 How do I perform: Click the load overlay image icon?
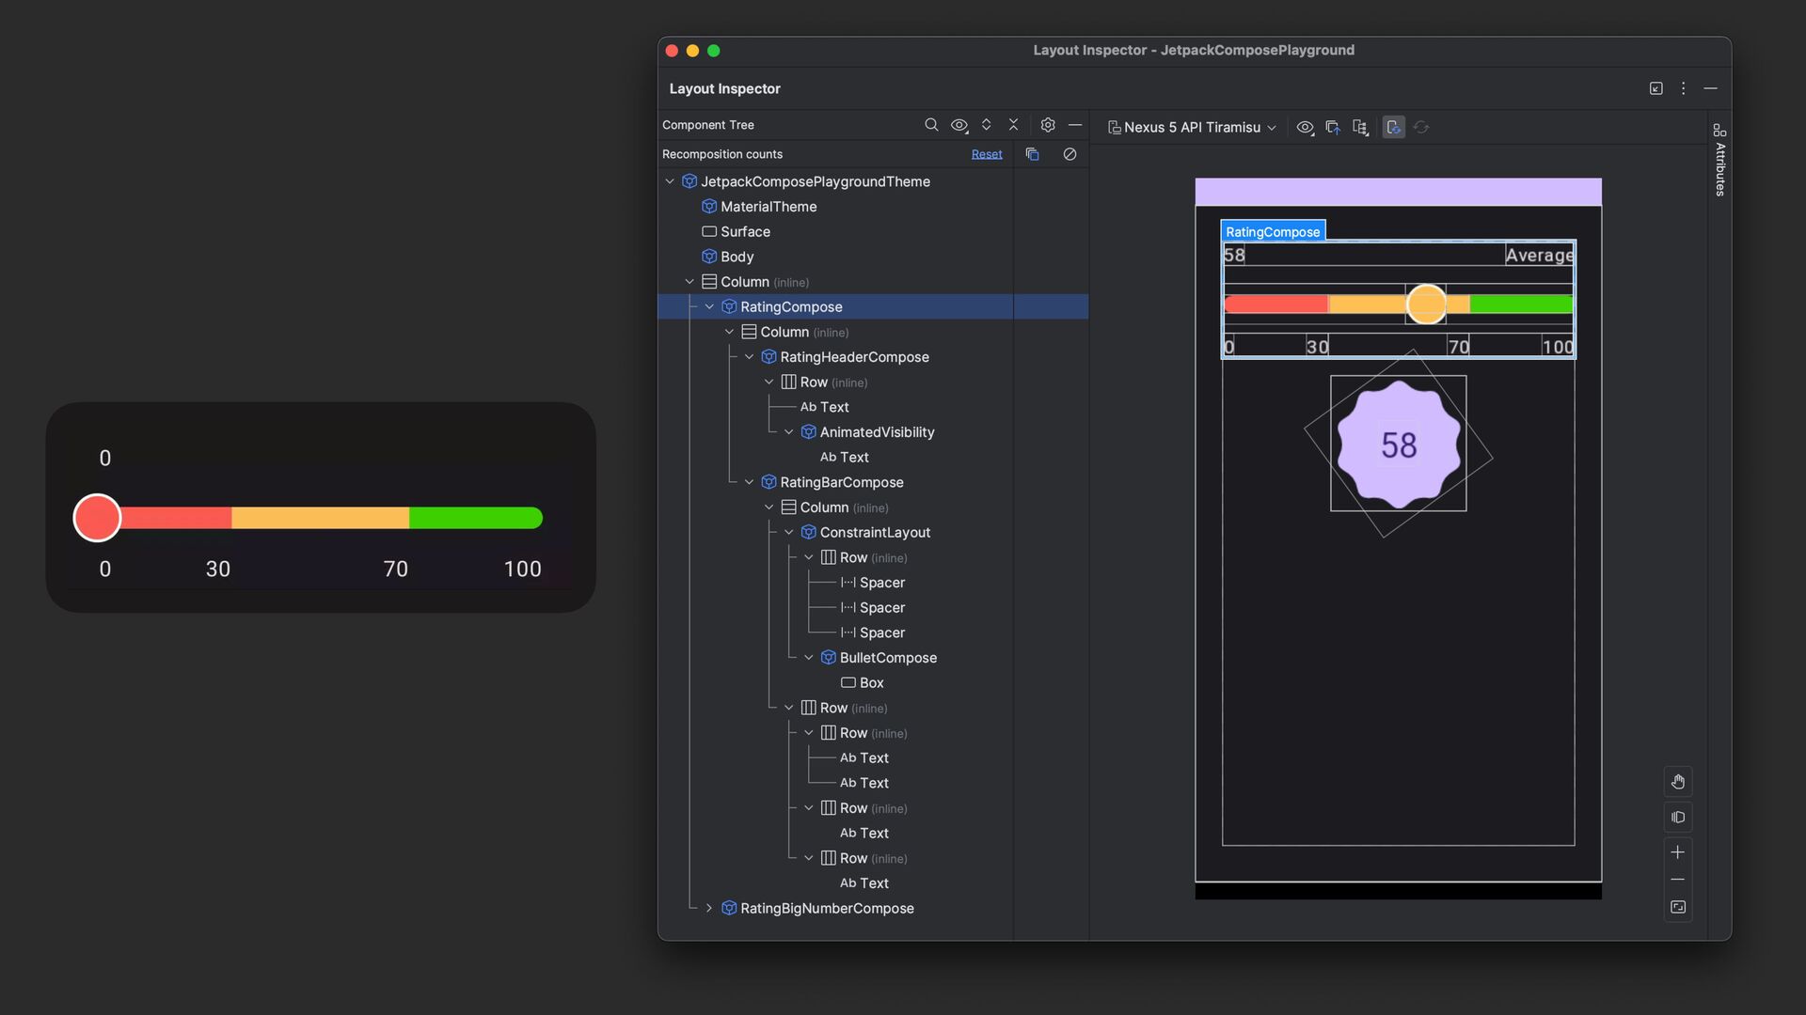(x=1333, y=128)
